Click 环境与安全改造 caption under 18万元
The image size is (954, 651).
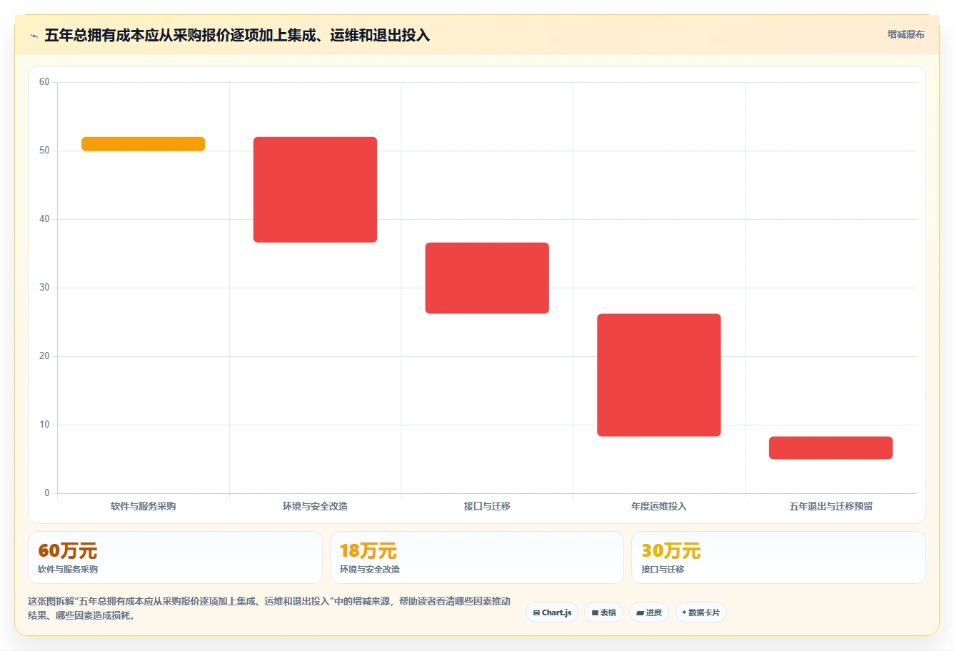point(370,570)
